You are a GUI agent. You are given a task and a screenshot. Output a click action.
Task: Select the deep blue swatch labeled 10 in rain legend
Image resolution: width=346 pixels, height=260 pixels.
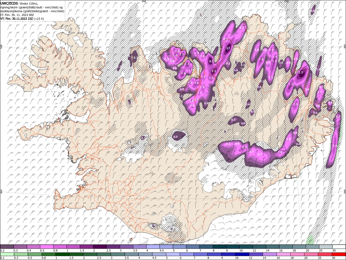click(242, 254)
